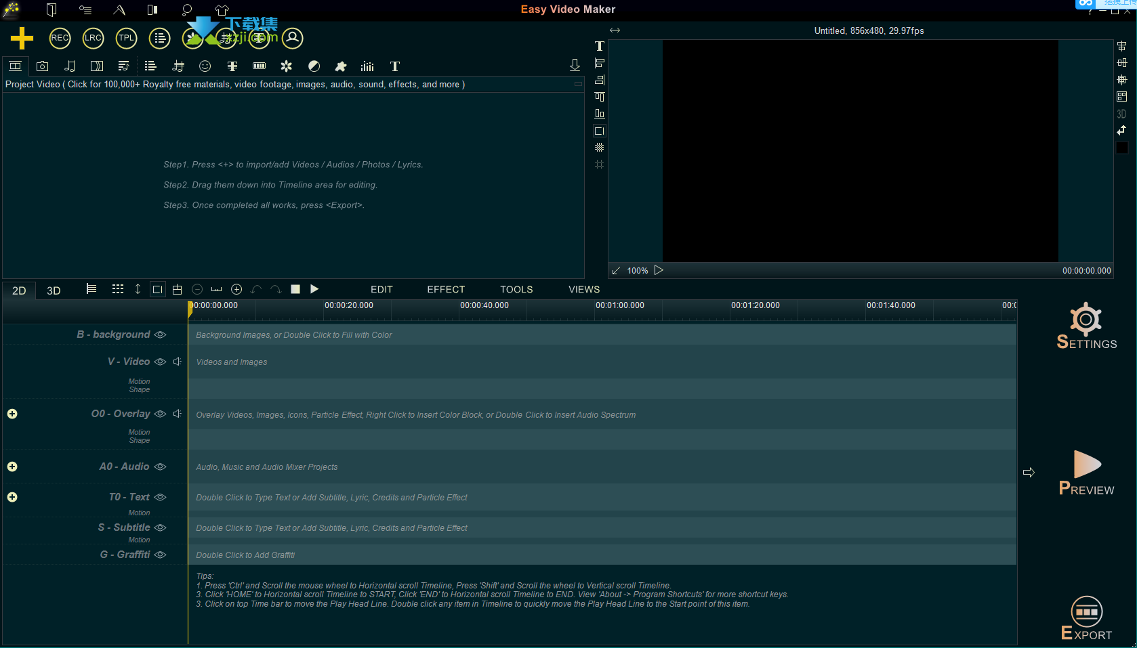Screen dimensions: 1137x648
Task: Select the audio spectrum bars icon
Action: pos(367,66)
